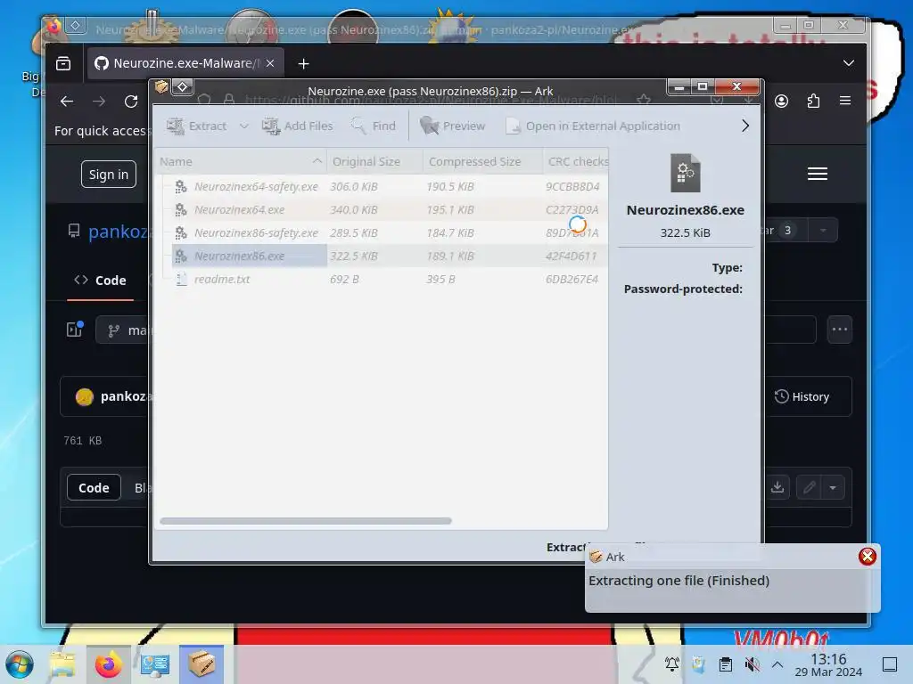The height and width of the screenshot is (684, 913).
Task: Open the notifications bell in system tray
Action: click(x=672, y=664)
